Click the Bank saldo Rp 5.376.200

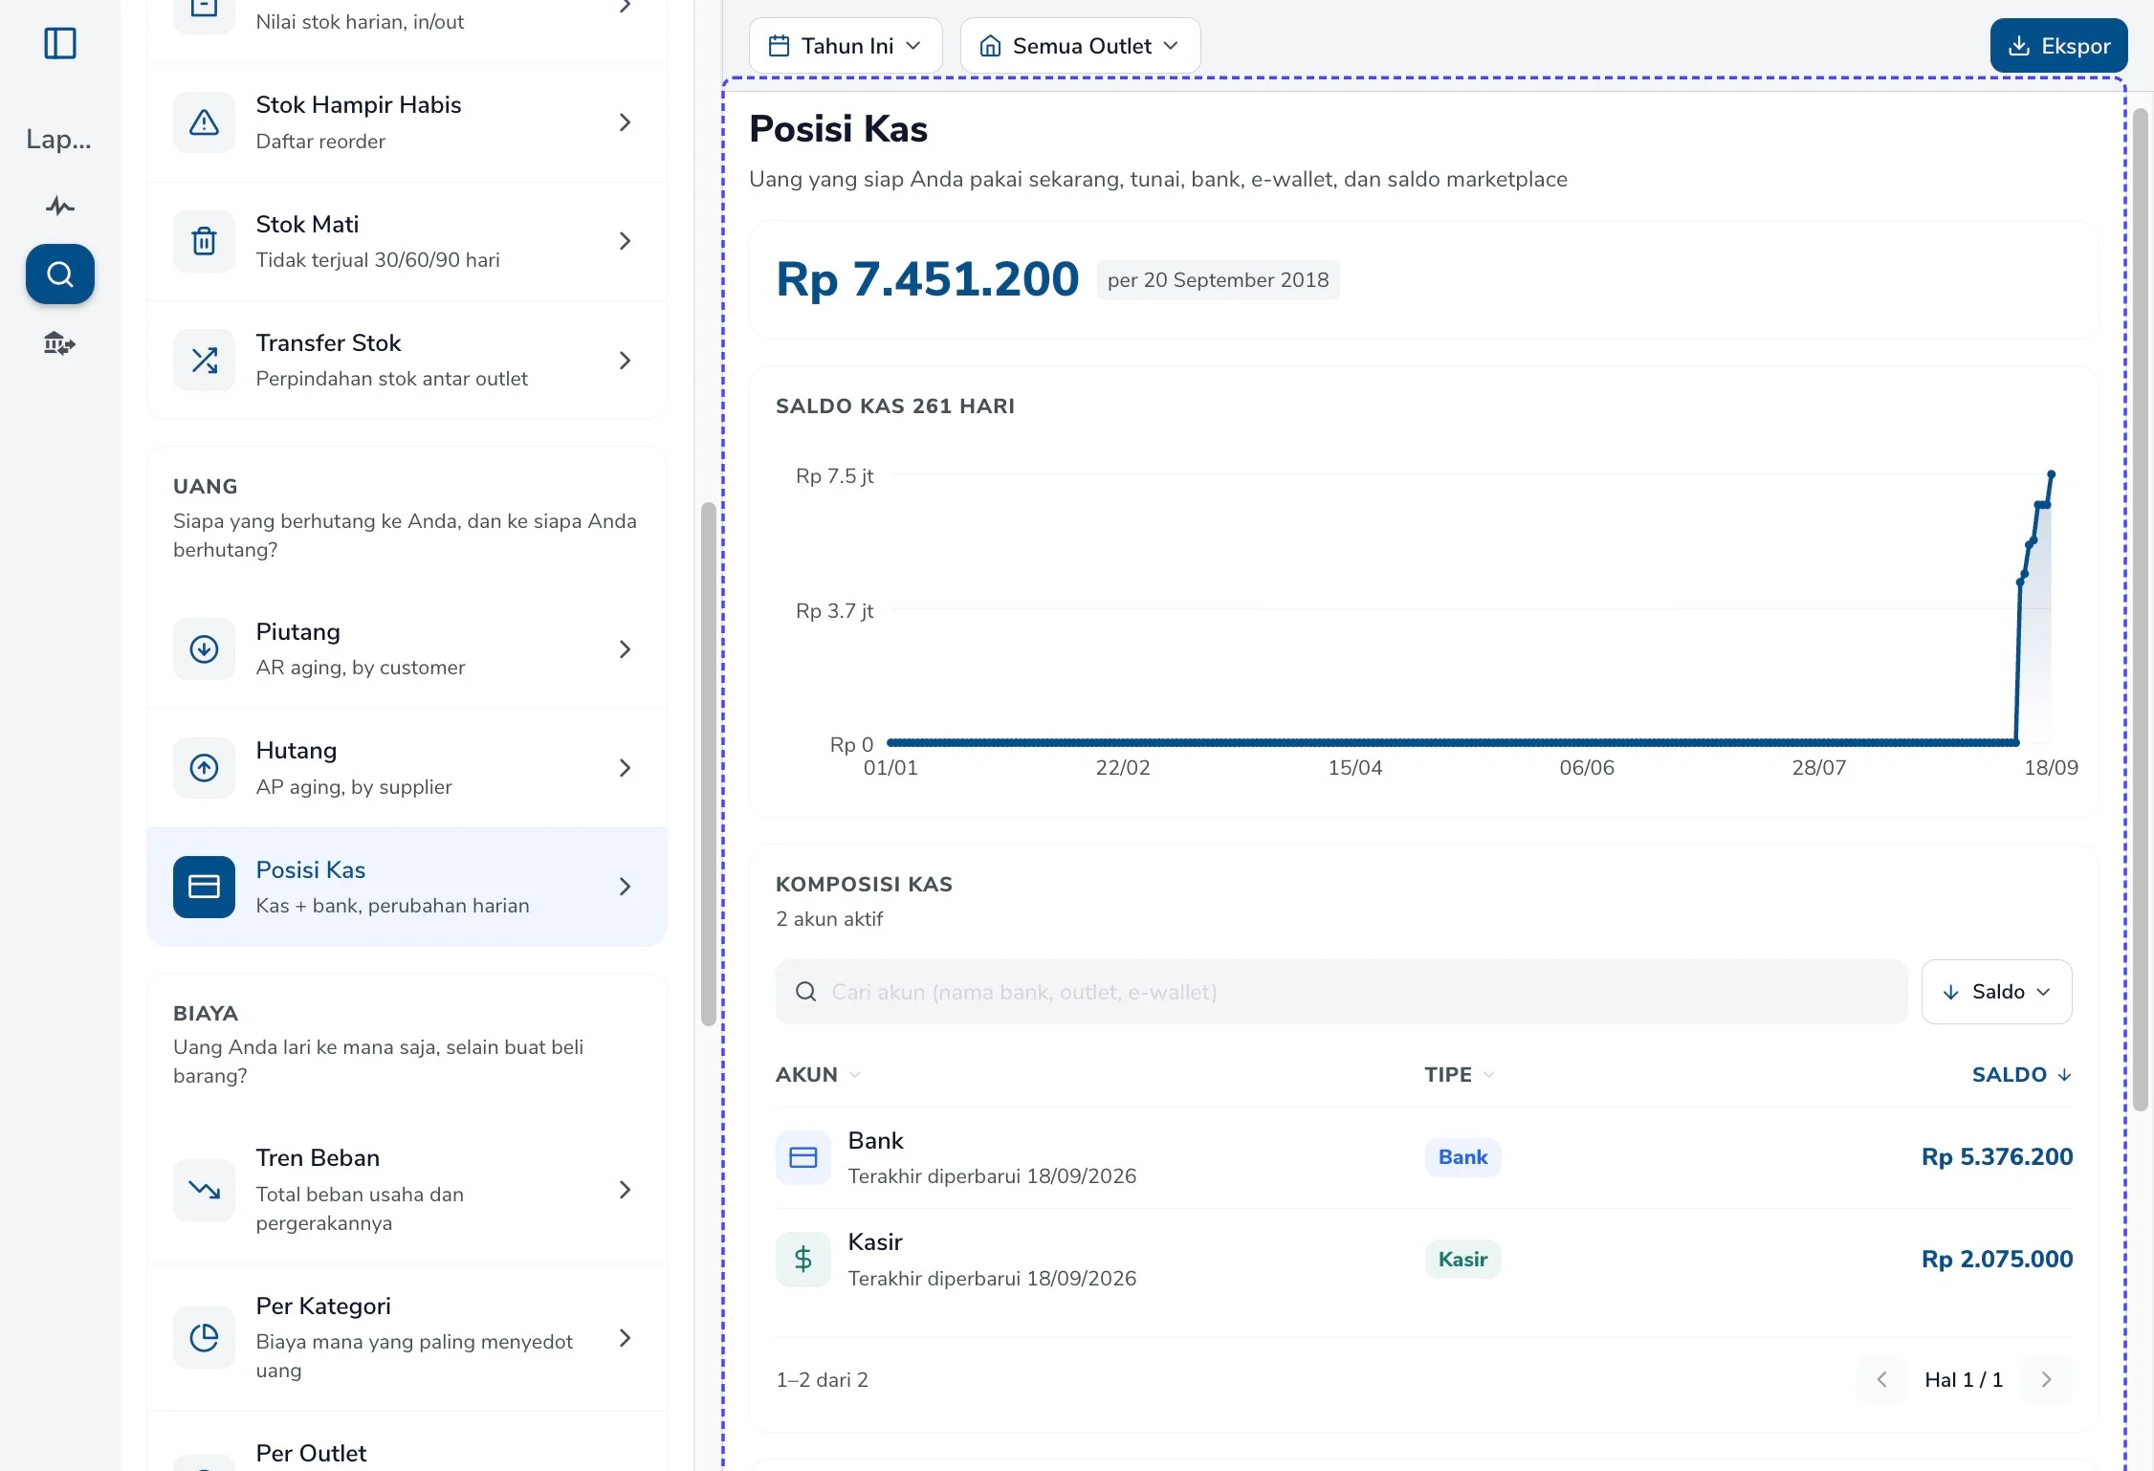coord(1997,1157)
